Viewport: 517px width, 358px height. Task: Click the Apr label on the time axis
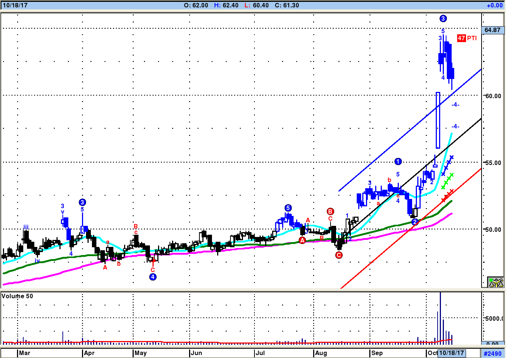(89, 353)
